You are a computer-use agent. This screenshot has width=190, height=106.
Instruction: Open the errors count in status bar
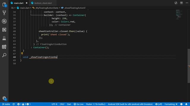[19, 104]
